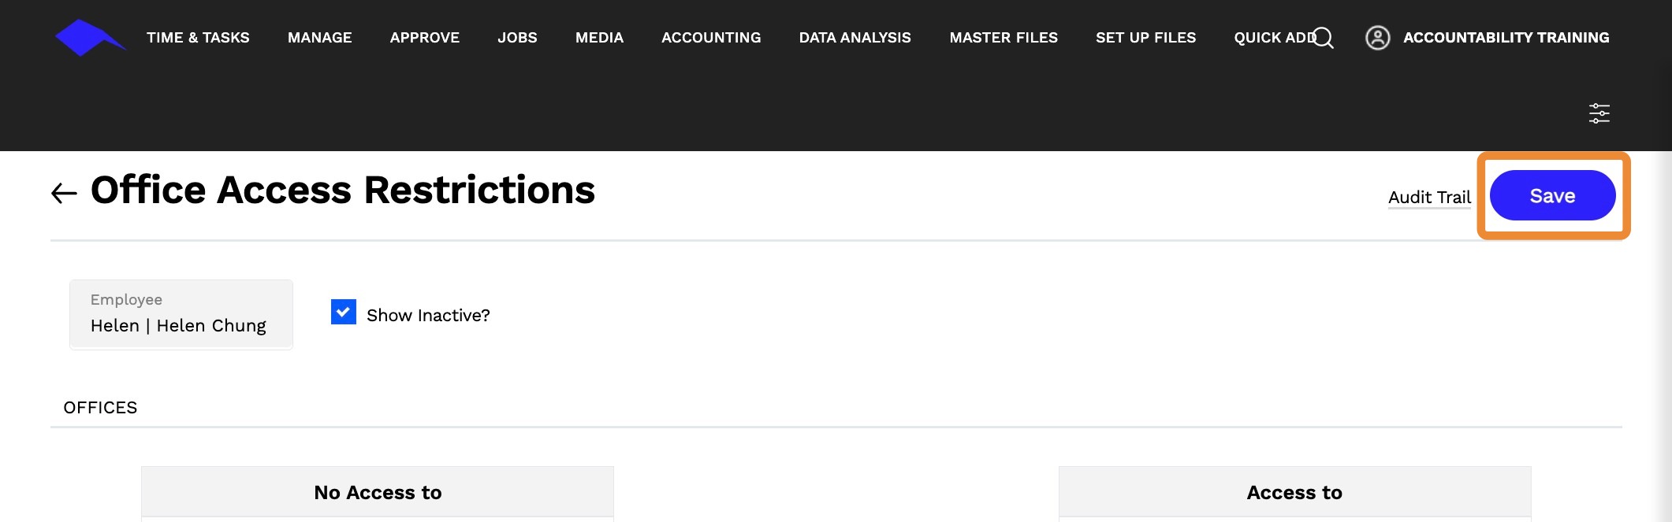View the Audit Trail link
Image resolution: width=1672 pixels, height=522 pixels.
[x=1429, y=197]
